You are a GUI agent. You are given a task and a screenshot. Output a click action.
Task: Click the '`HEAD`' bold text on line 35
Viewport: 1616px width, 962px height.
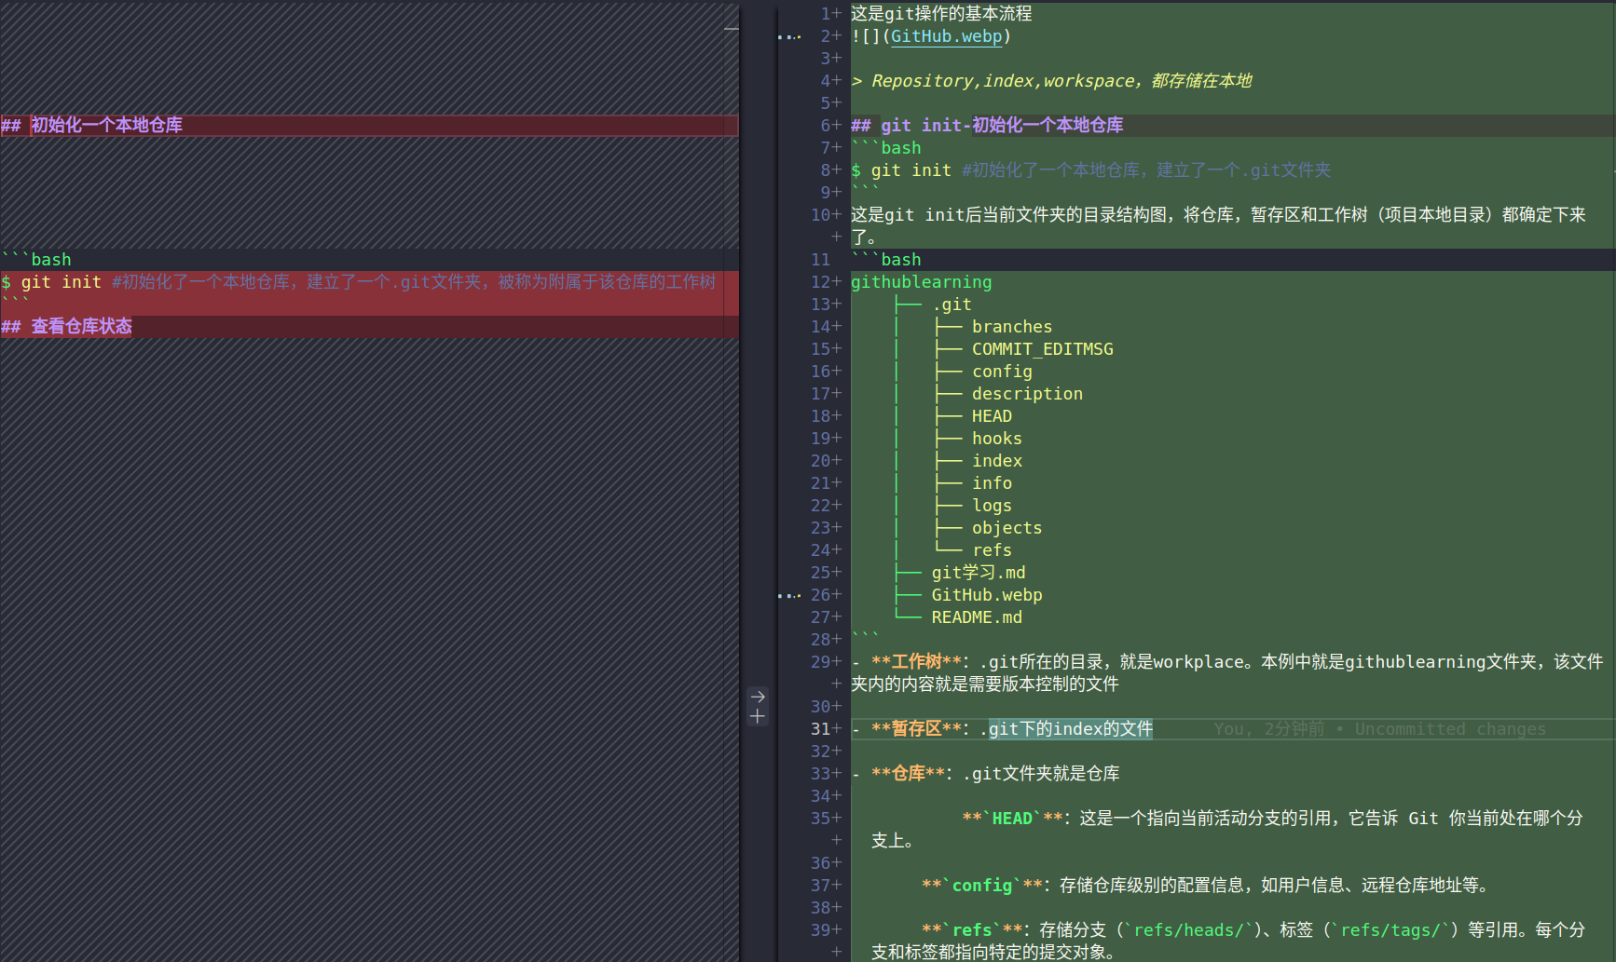1012,819
